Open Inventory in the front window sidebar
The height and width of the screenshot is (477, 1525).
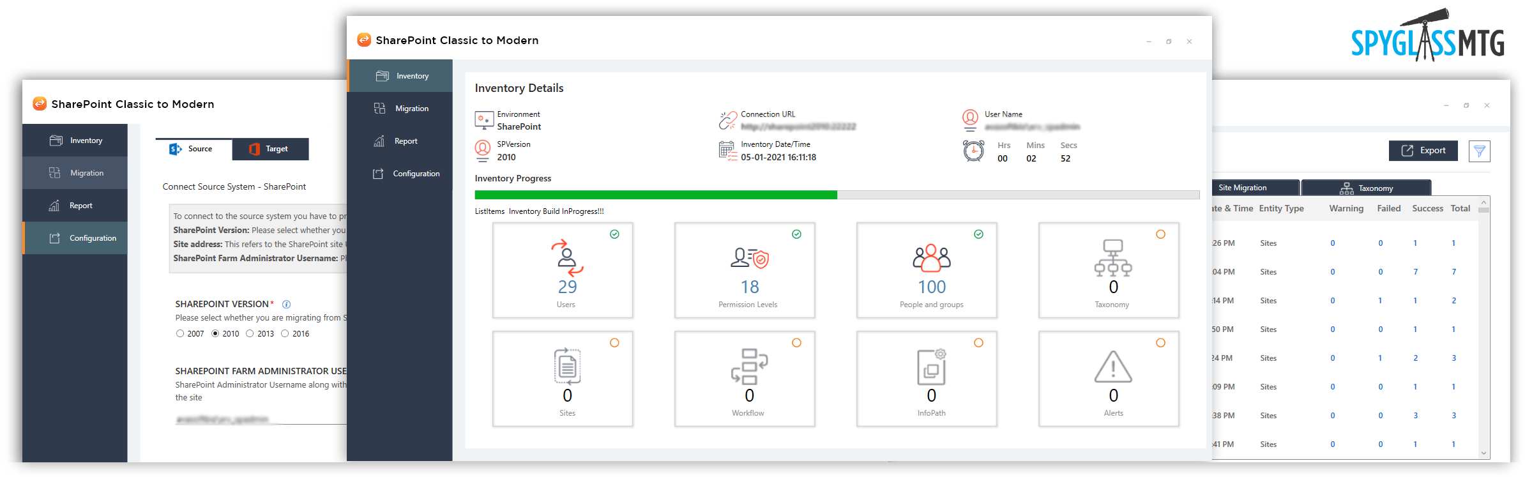point(400,76)
